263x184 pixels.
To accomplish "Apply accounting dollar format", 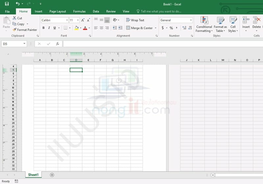I will click(x=162, y=28).
